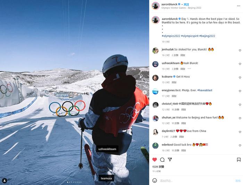243x185 pixels.
Task: Open Olympic Winter Games location link
Action: coord(181,8)
